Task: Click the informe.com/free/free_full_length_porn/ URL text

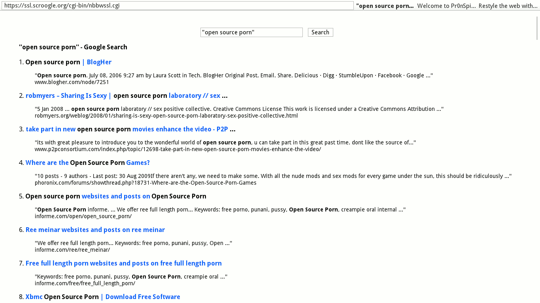Action: tap(85, 283)
